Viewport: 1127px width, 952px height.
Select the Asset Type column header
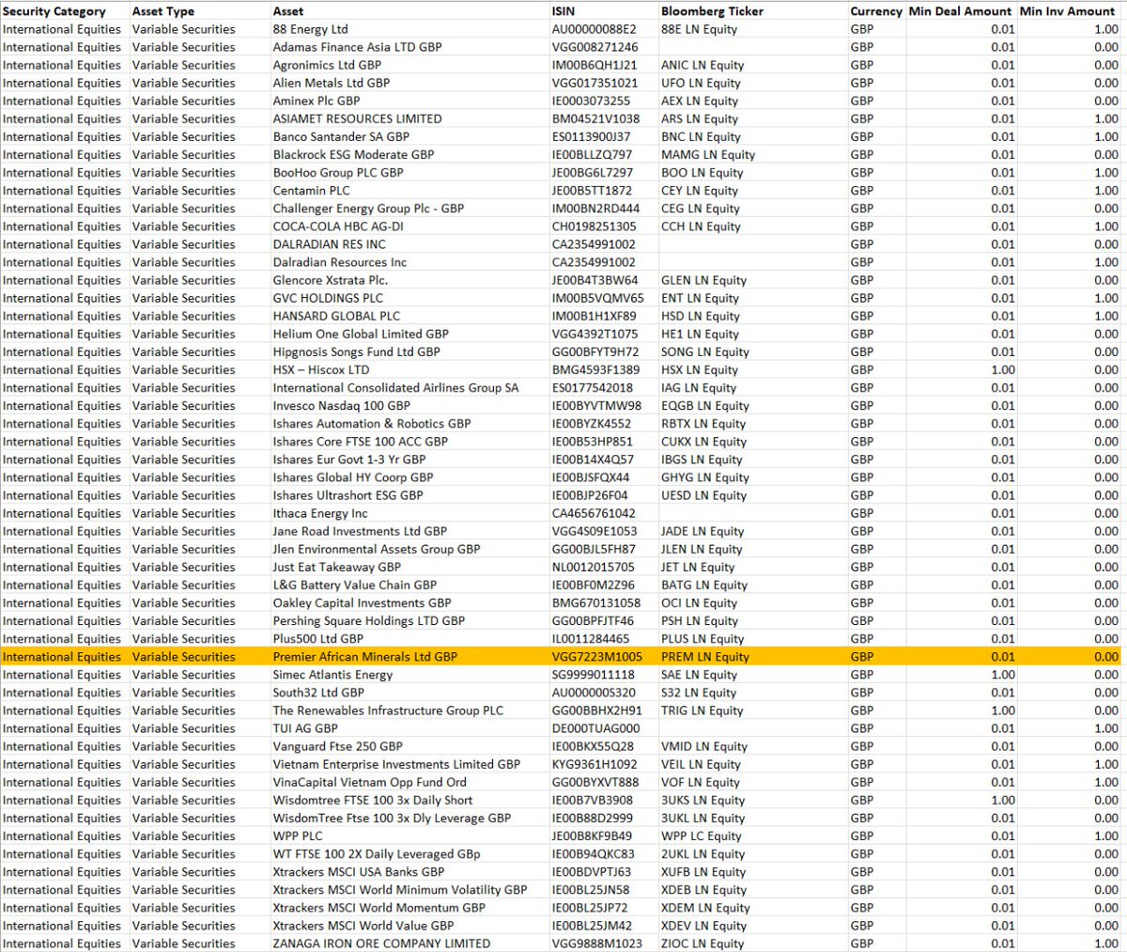[163, 11]
